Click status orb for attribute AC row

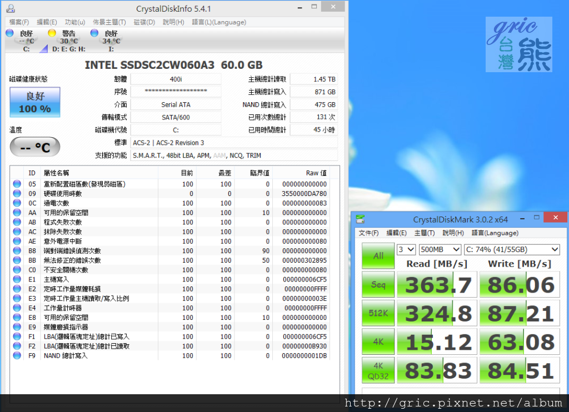(x=17, y=232)
